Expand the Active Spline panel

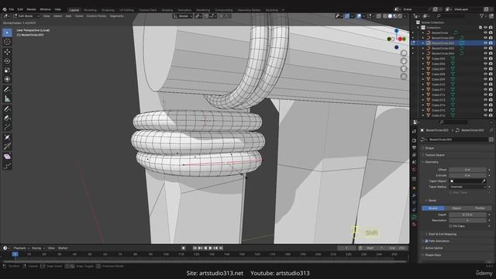[x=433, y=248]
